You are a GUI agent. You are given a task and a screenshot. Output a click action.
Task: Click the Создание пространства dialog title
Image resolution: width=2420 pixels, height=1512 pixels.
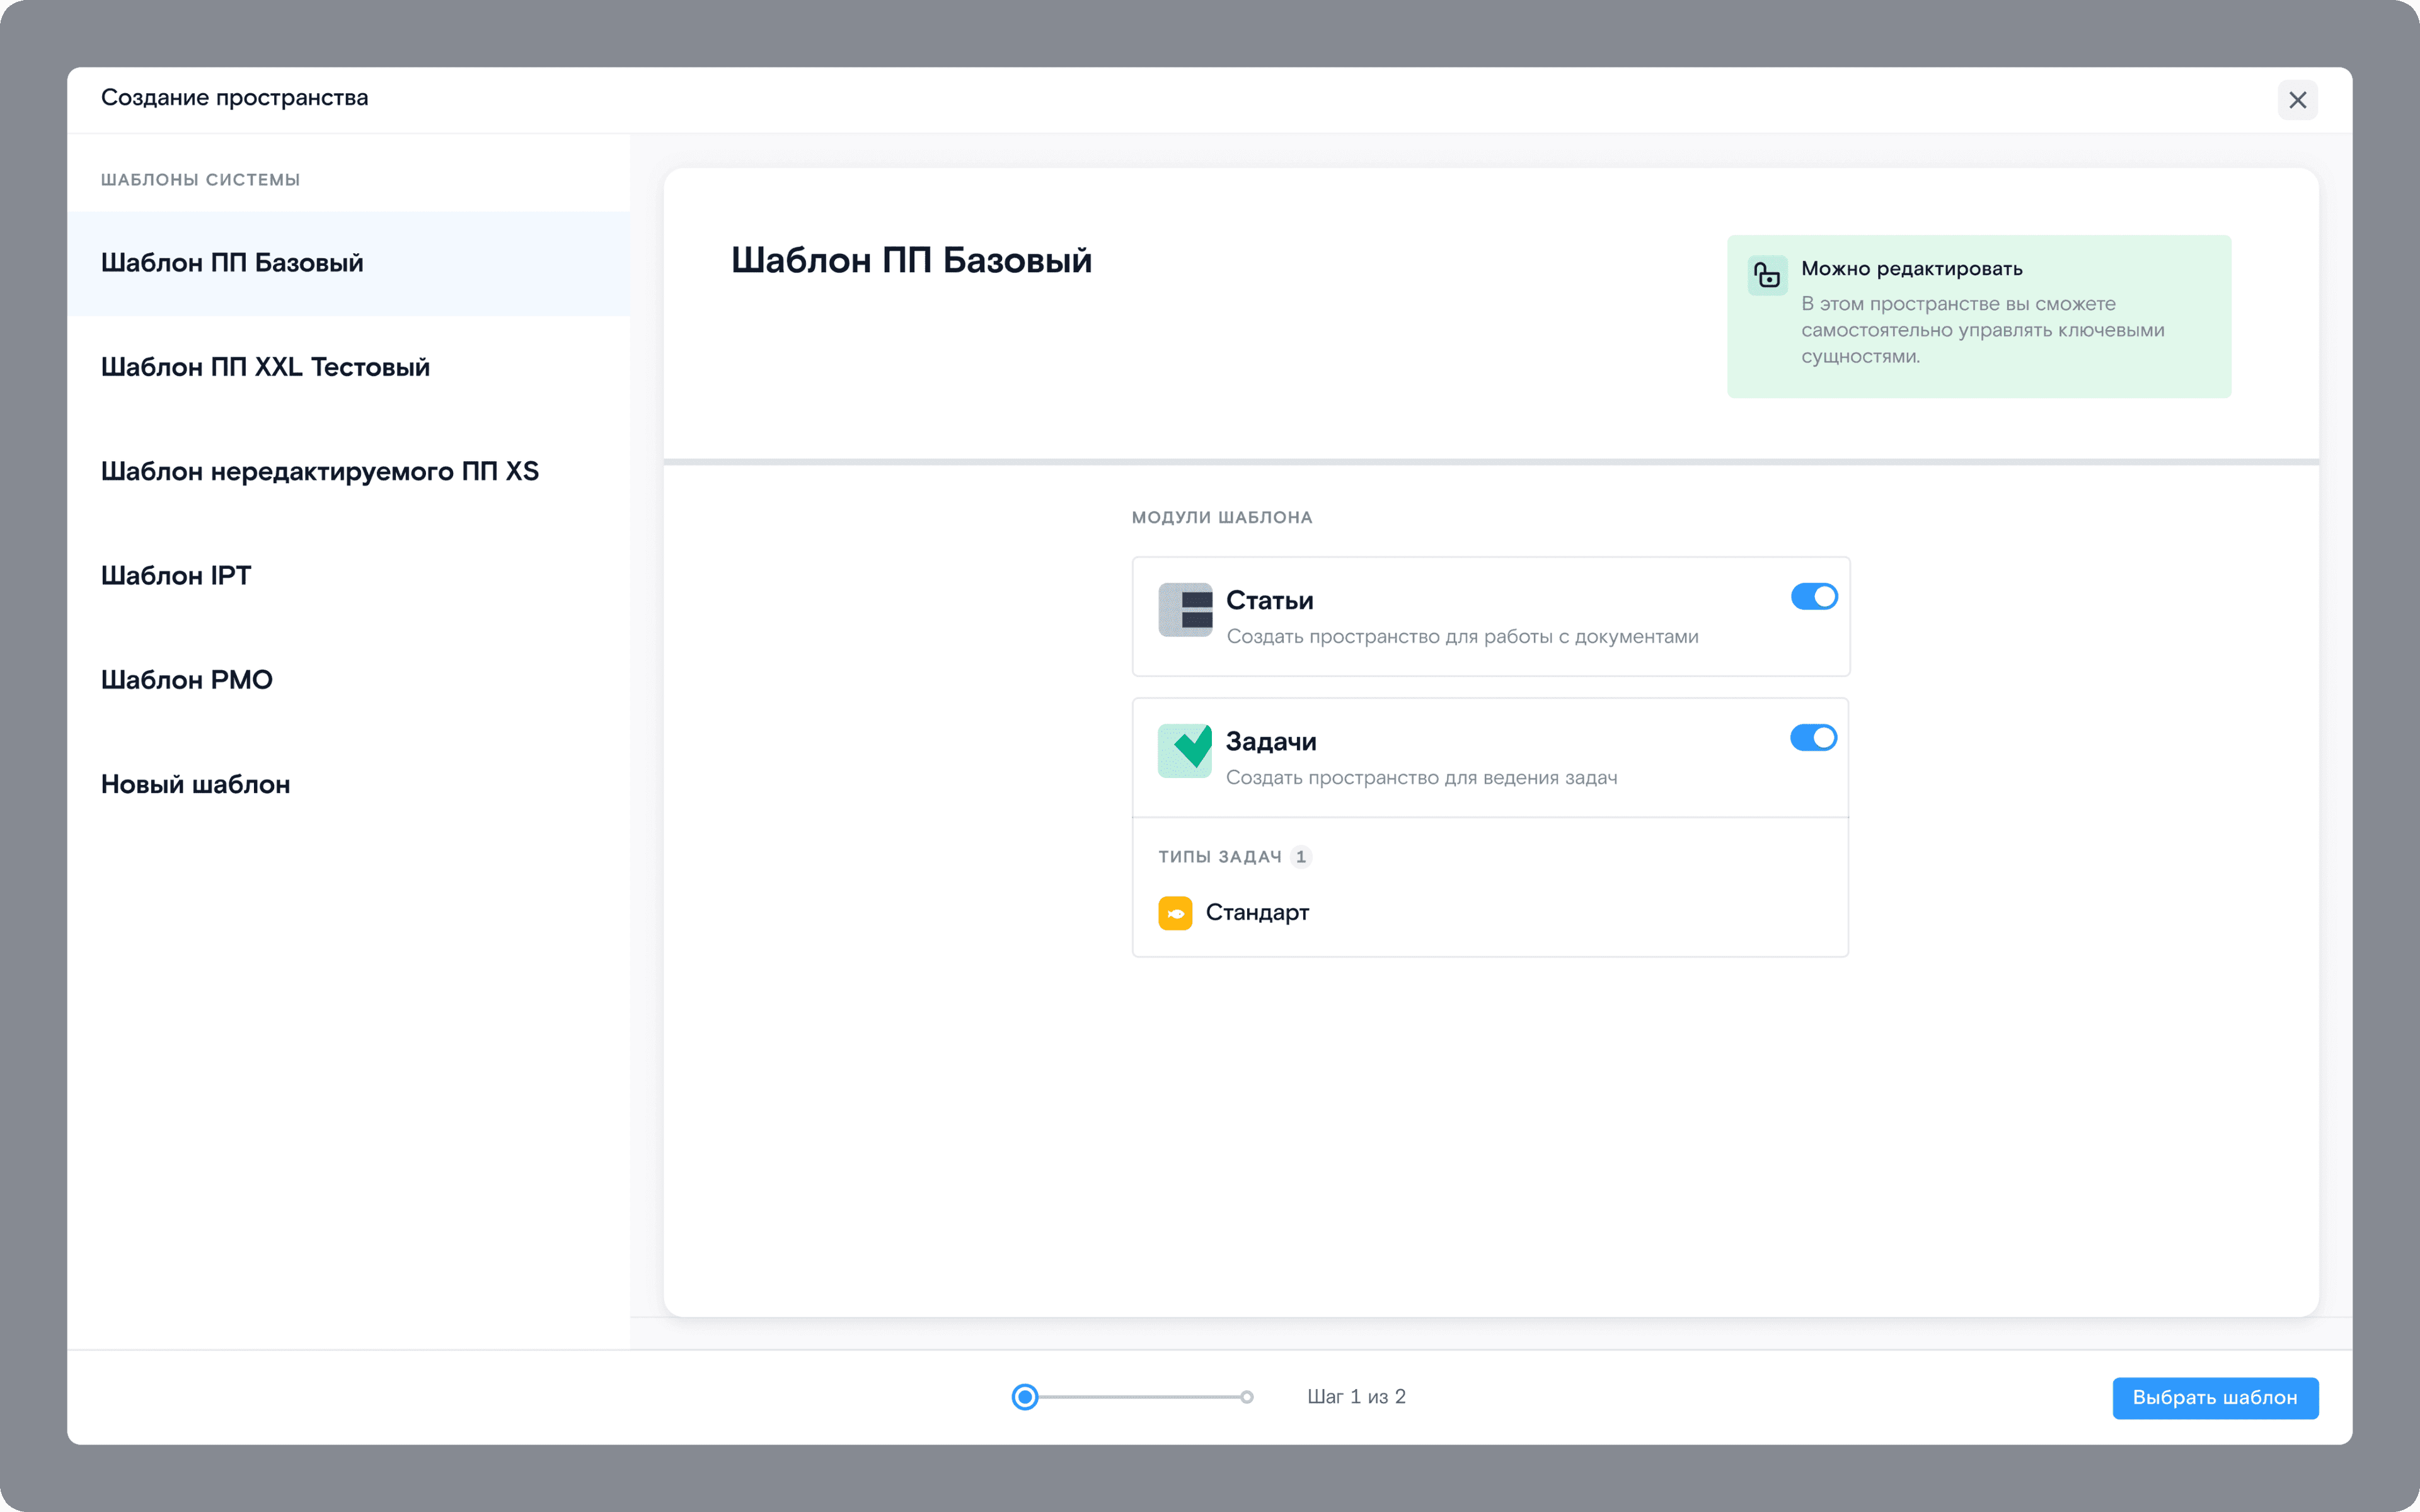[235, 98]
